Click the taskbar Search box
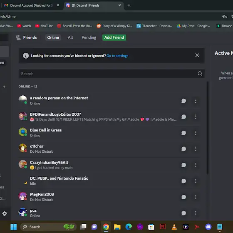The height and width of the screenshot is (233, 233). coord(48,227)
